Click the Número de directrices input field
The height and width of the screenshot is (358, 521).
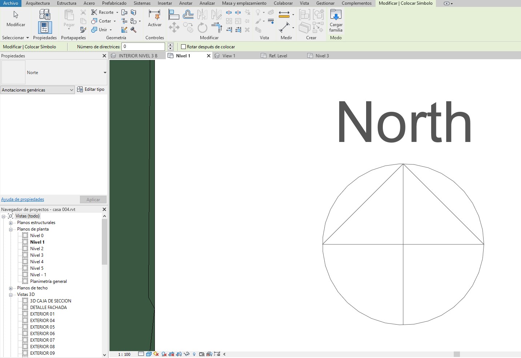pyautogui.click(x=143, y=47)
